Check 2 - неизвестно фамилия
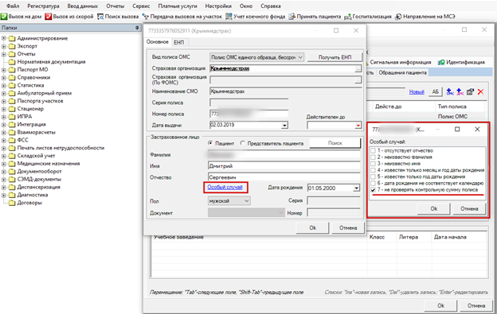 pos(373,157)
